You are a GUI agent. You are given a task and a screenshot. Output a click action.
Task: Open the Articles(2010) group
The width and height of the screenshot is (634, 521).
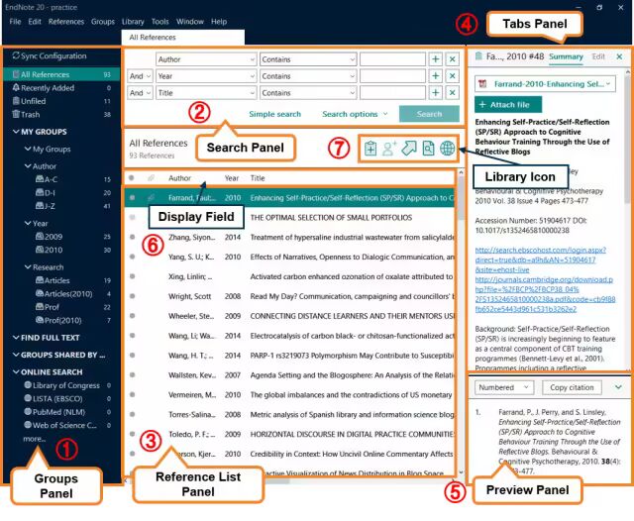(x=61, y=293)
